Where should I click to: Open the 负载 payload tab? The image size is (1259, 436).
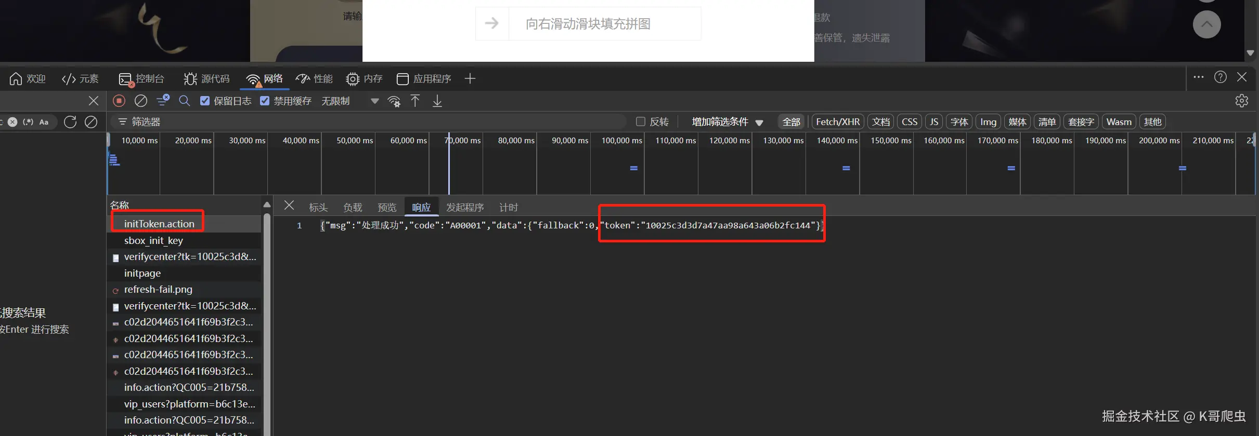coord(353,208)
